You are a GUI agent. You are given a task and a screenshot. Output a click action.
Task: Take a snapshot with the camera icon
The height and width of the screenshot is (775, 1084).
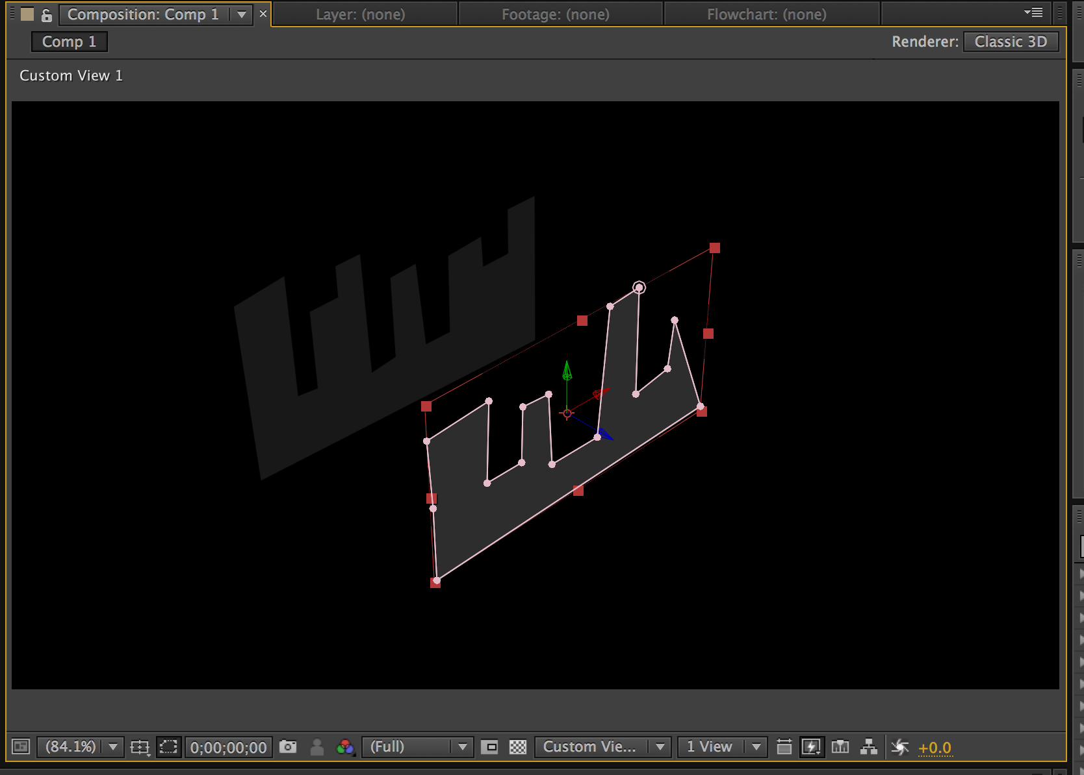click(x=288, y=747)
